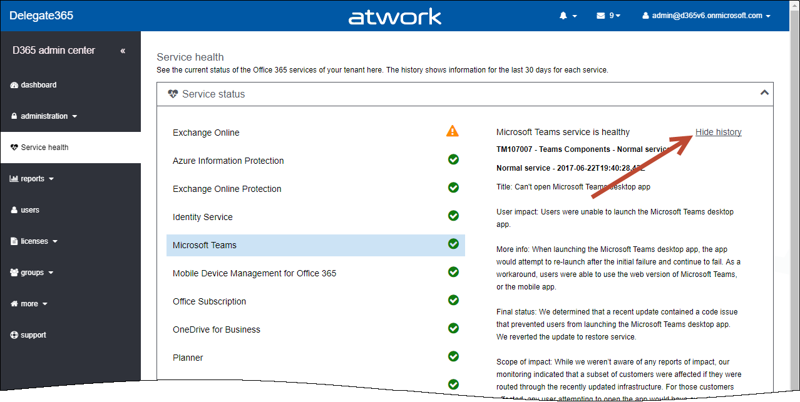Click the atwork logo in header
This screenshot has width=800, height=402.
(x=395, y=16)
